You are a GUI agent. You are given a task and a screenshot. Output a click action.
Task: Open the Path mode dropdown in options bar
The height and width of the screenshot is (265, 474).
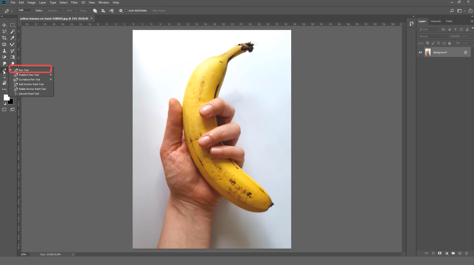coord(25,10)
